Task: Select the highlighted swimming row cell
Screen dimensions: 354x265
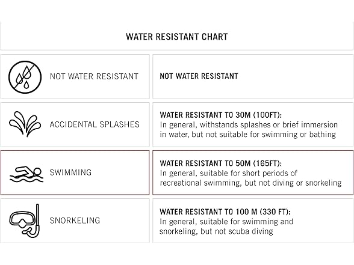Action: [x=75, y=172]
